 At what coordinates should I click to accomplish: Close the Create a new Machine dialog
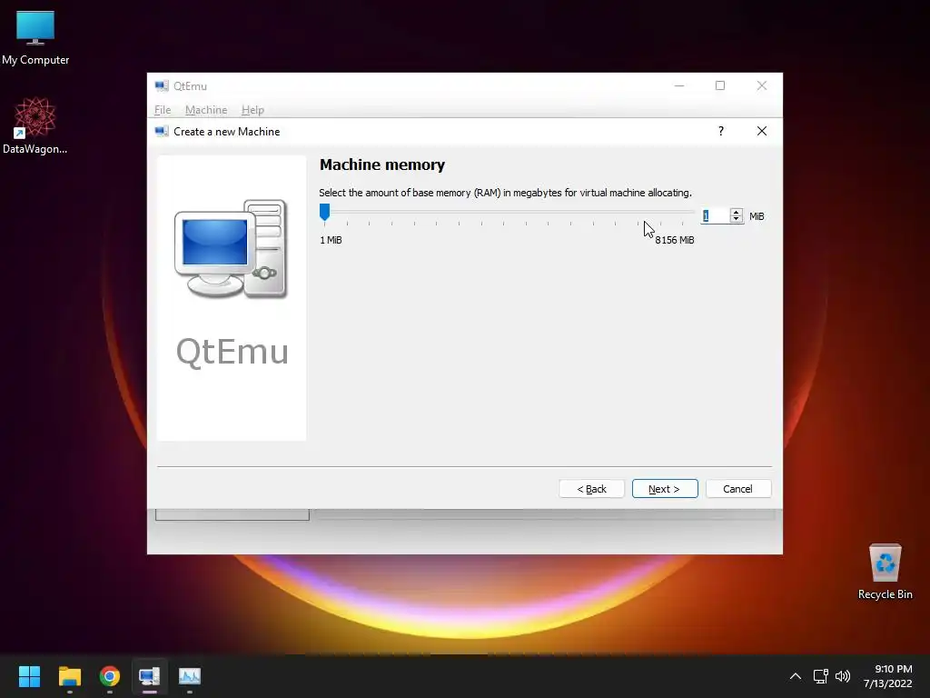click(x=762, y=131)
